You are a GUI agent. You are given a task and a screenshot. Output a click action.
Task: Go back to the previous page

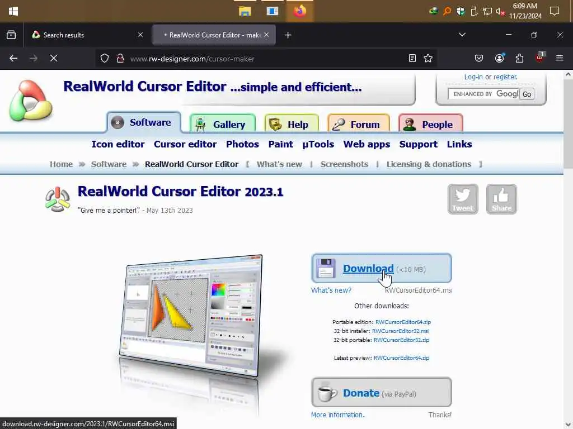13,58
